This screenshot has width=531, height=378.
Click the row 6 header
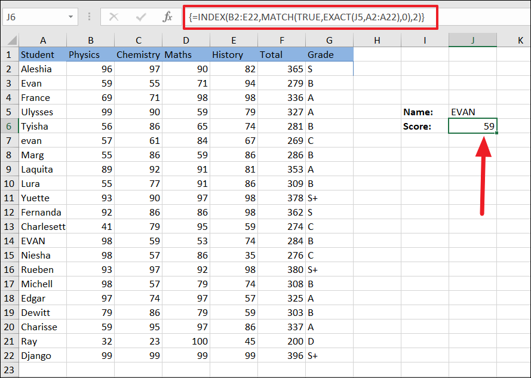[x=9, y=126]
